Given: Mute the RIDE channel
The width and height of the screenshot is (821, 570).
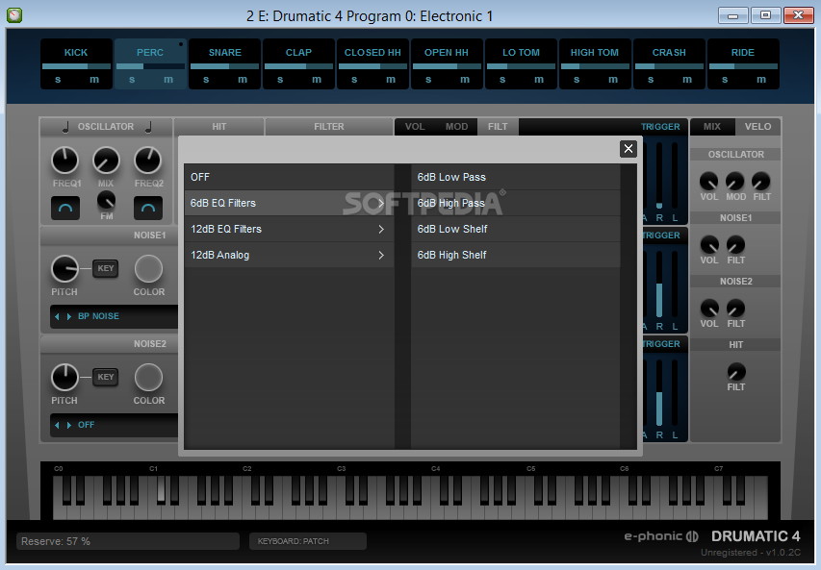Looking at the screenshot, I should coord(761,80).
